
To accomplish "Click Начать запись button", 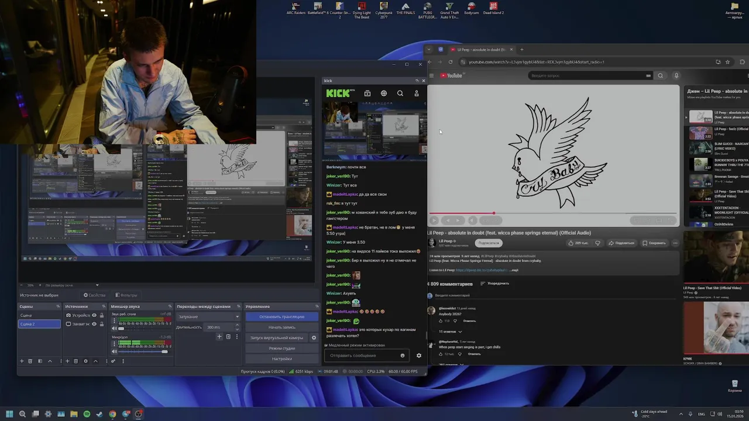I will 281,327.
